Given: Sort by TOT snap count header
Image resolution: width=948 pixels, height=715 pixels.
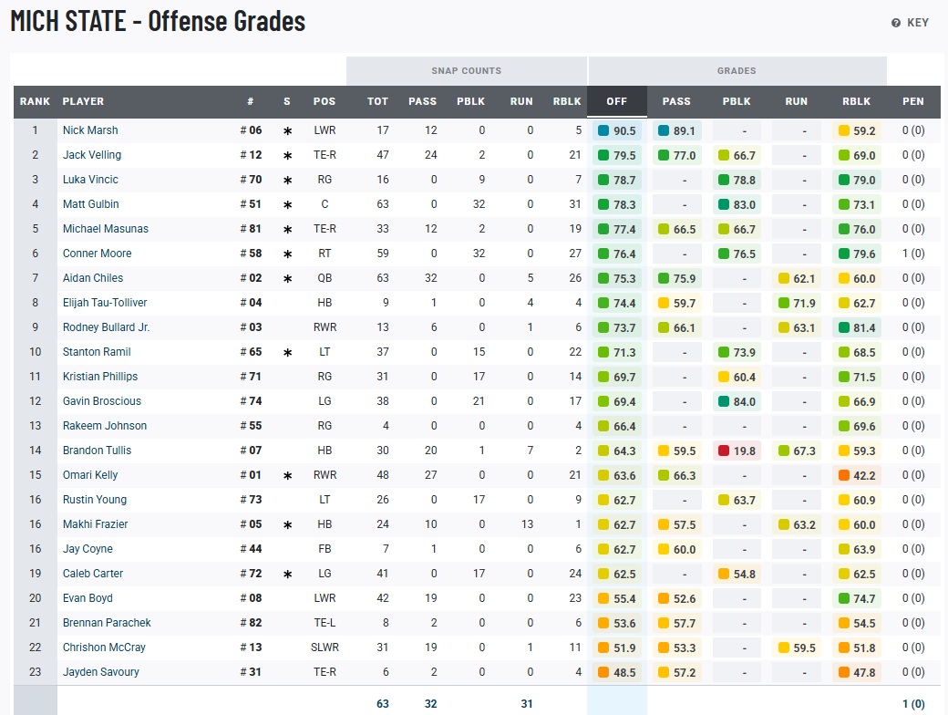Looking at the screenshot, I should (377, 101).
